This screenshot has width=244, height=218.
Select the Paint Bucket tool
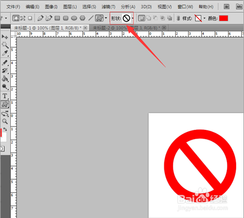5,79
